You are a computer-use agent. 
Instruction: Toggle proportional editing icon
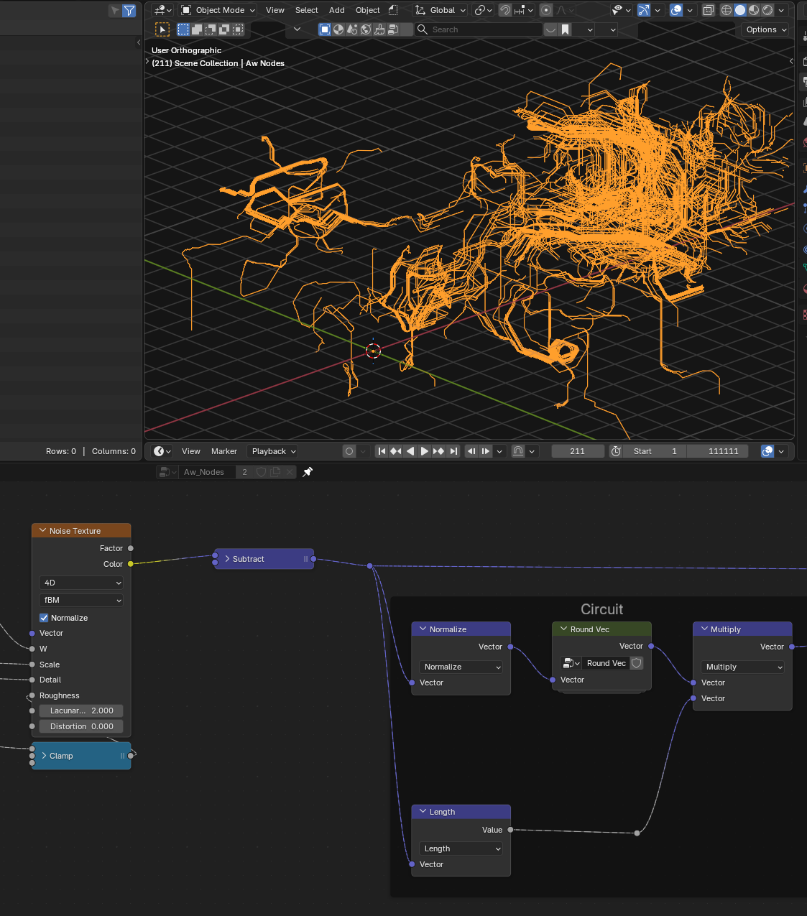click(546, 10)
